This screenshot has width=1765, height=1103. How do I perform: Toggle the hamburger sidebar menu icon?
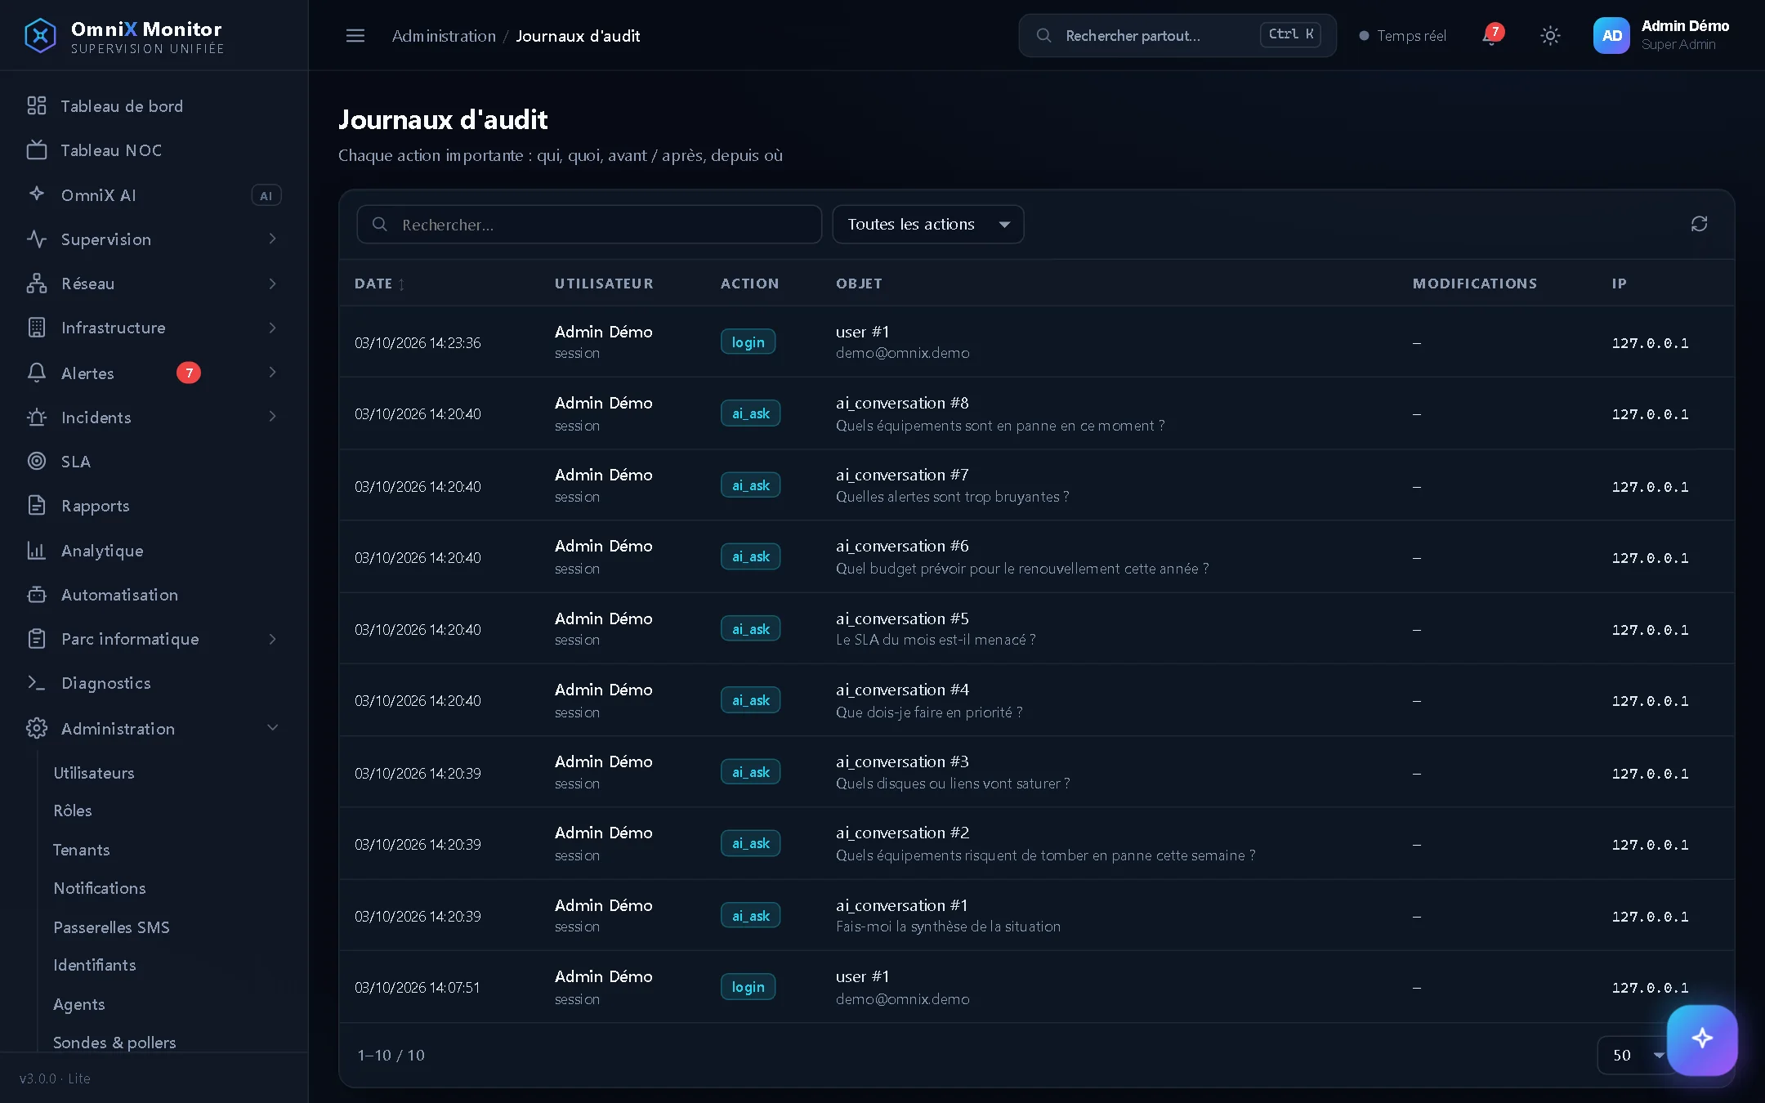pyautogui.click(x=355, y=35)
